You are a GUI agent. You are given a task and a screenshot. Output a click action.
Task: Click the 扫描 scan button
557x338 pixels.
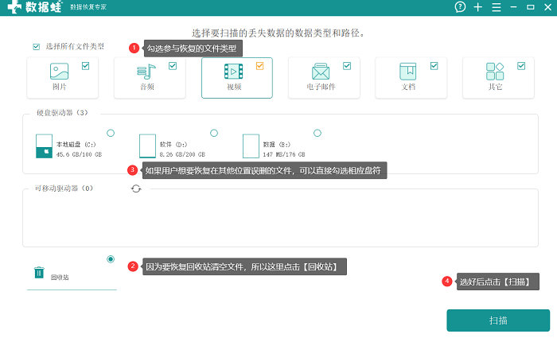point(498,321)
